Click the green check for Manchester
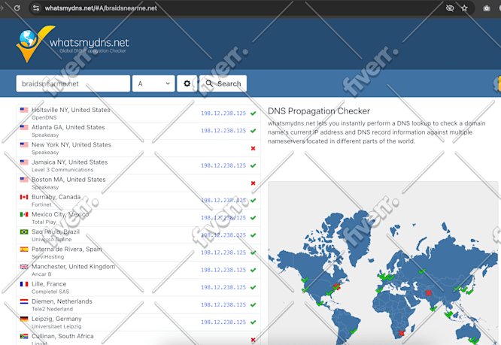Viewport: 501px width, 345px height. tap(253, 270)
